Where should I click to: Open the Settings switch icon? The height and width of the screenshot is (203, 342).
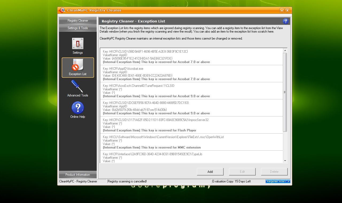tap(78, 43)
